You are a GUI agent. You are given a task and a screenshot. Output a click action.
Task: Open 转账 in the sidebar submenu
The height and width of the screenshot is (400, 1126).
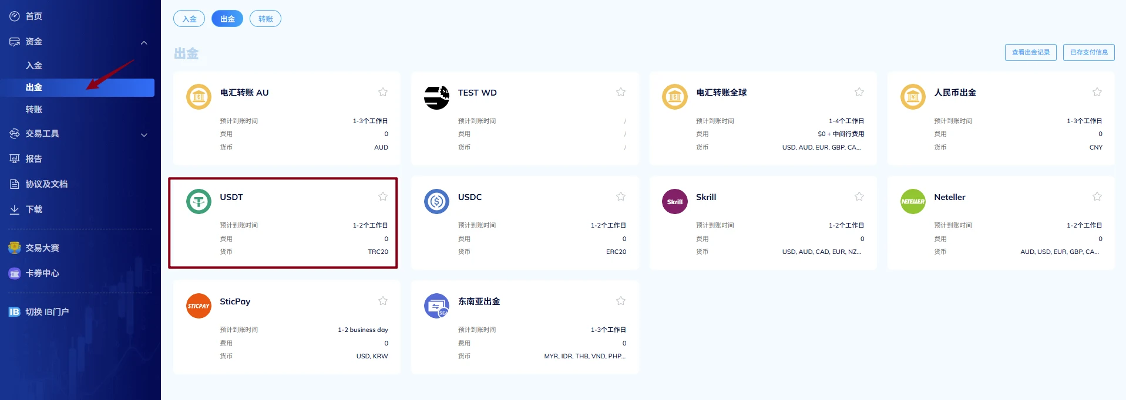pos(34,110)
